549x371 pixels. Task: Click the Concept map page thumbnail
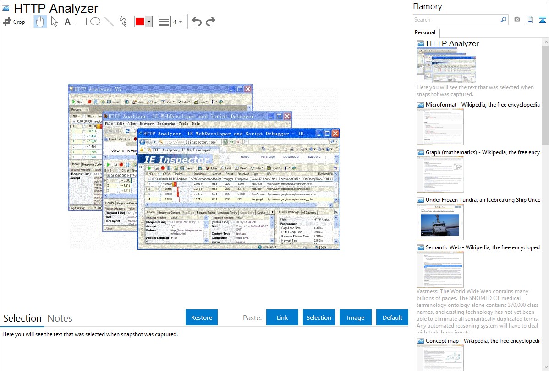pyautogui.click(x=440, y=358)
